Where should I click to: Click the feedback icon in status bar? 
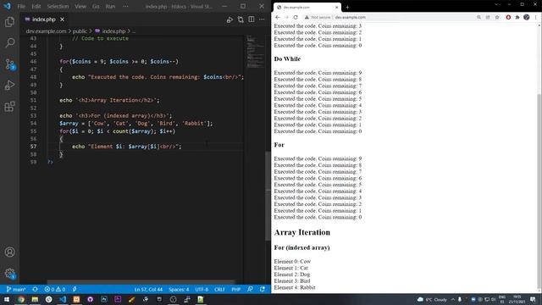[x=250, y=289]
